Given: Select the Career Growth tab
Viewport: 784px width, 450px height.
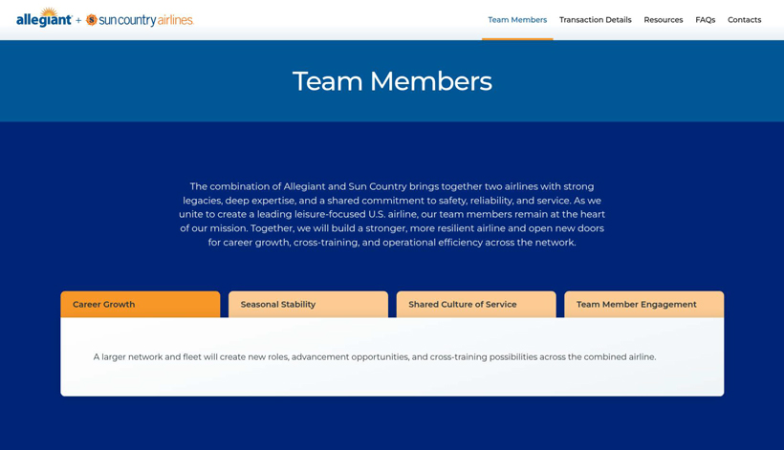Looking at the screenshot, I should click(x=140, y=305).
